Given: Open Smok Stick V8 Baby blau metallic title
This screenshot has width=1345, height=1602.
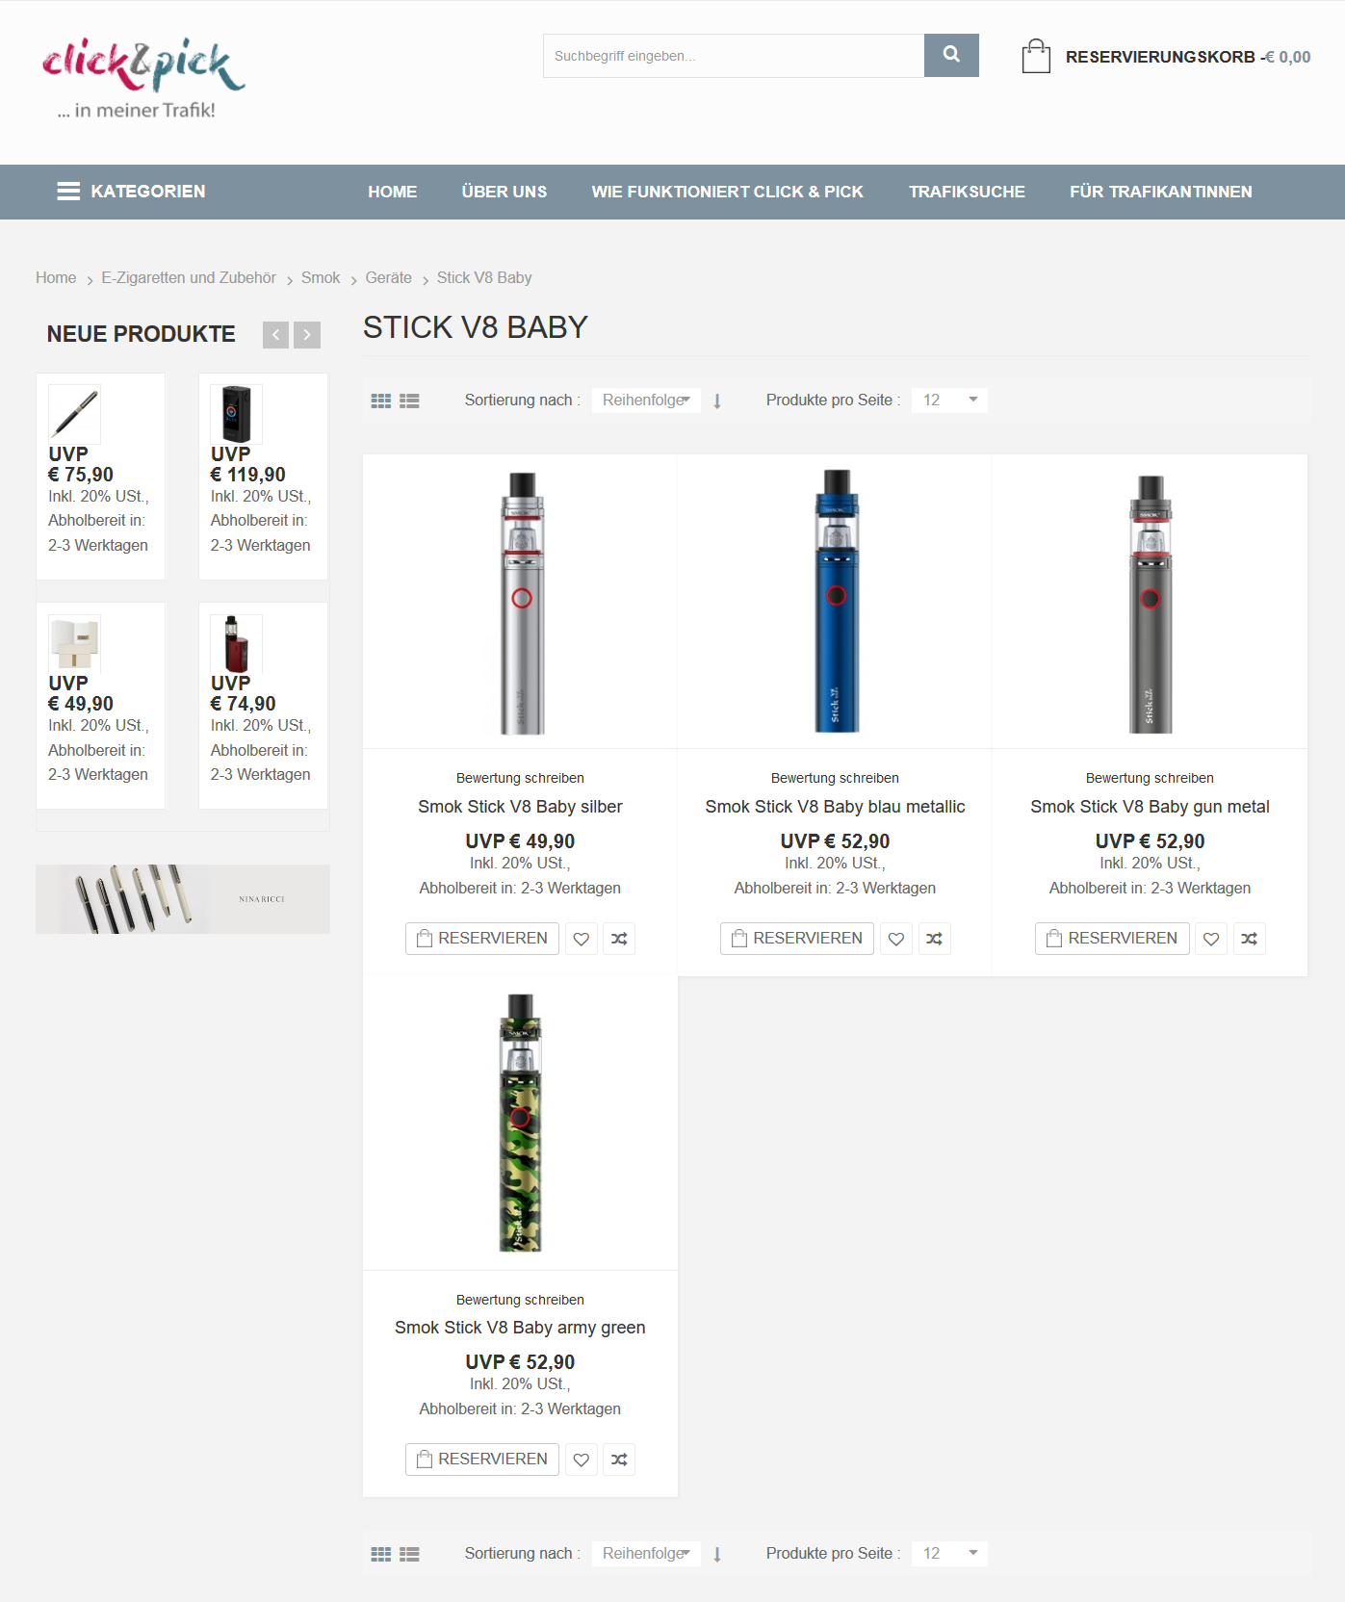Looking at the screenshot, I should click(835, 807).
